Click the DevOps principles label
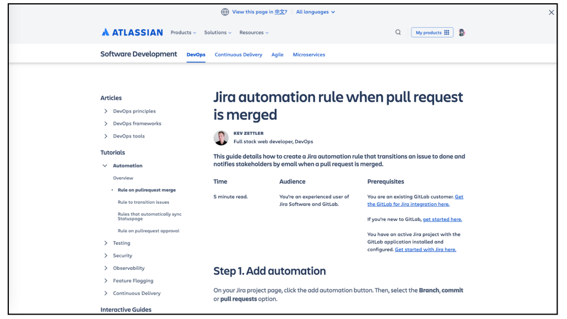Viewport: 567px width, 319px height. (134, 111)
